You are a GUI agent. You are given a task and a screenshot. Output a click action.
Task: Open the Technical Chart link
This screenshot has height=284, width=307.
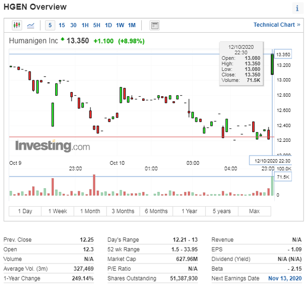(x=277, y=25)
